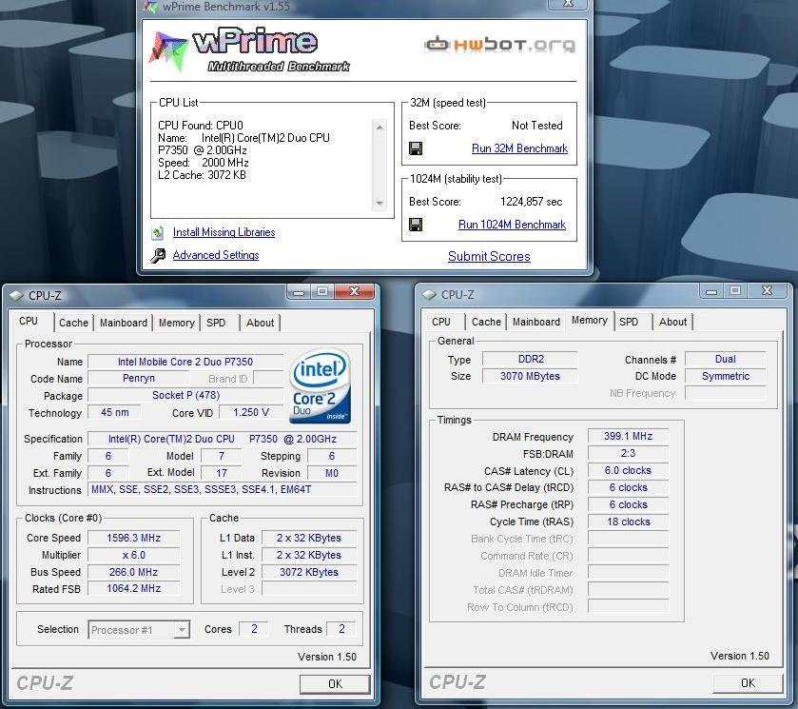Click the Core Speed value 1596.3 MHz
798x709 pixels.
[133, 538]
